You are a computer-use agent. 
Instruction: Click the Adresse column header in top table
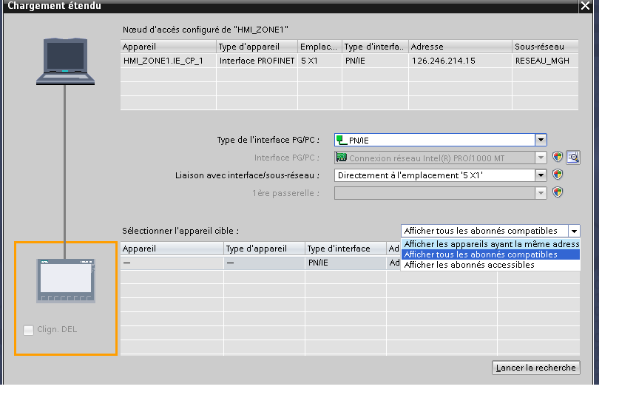pyautogui.click(x=459, y=47)
